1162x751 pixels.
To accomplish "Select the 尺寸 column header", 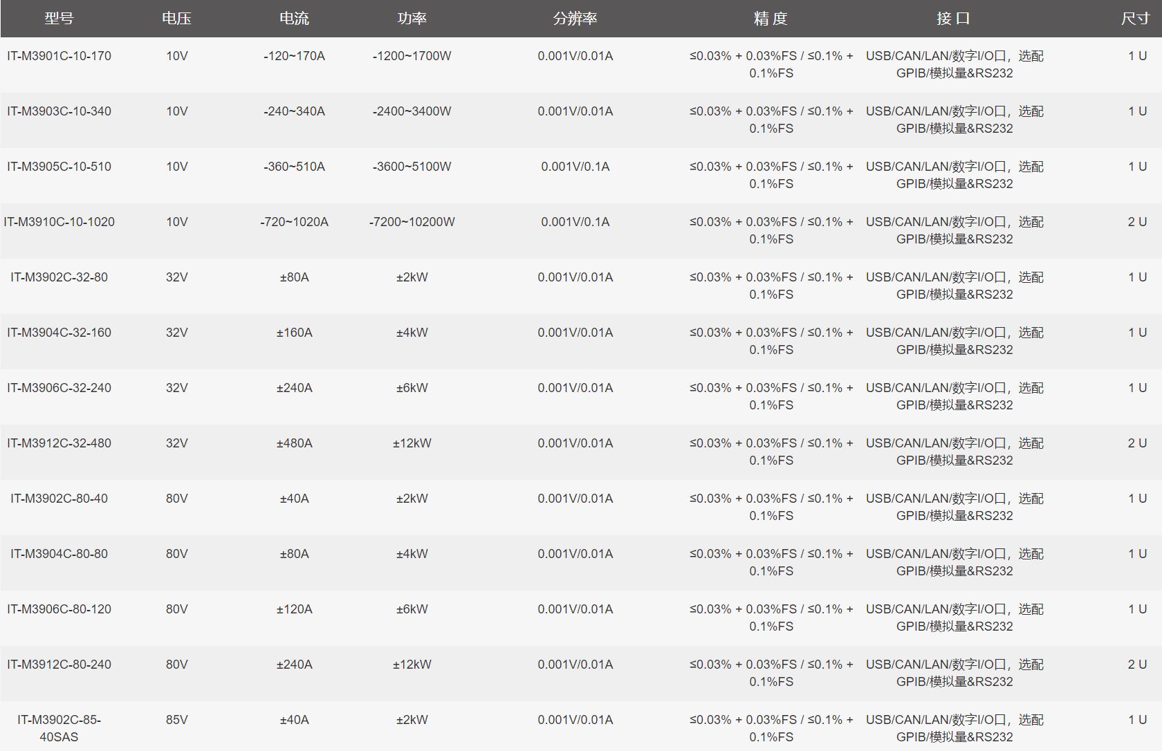I will [1136, 19].
